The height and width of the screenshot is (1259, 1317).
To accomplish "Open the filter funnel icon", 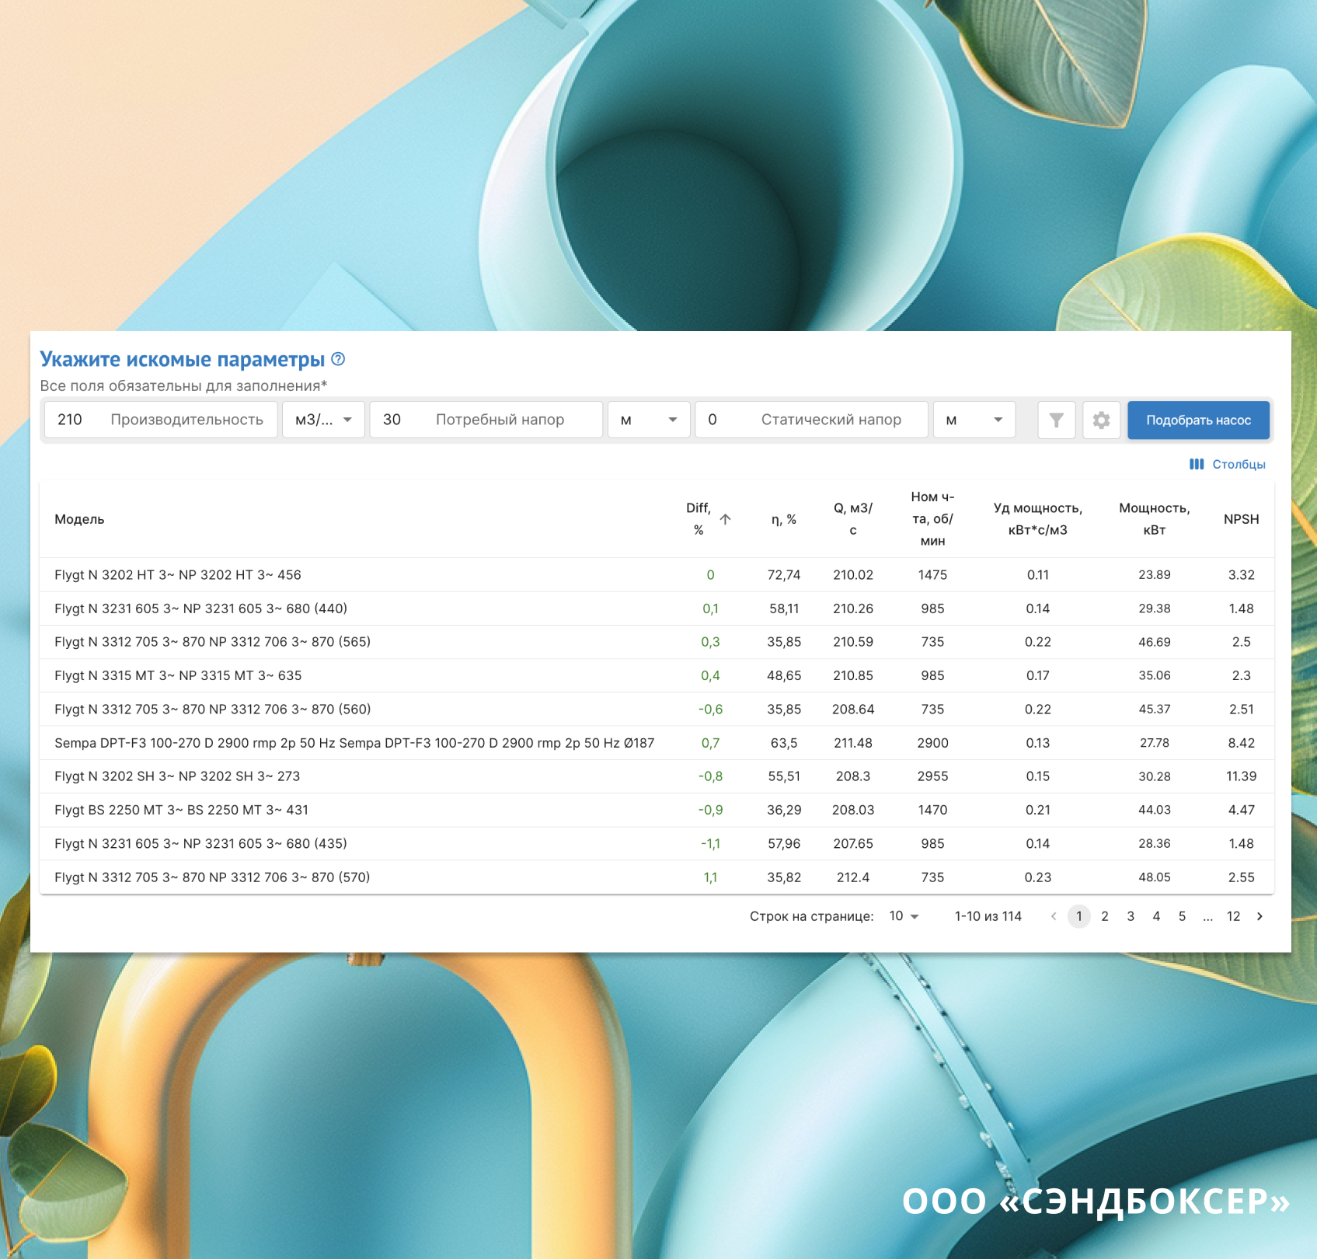I will [x=1056, y=420].
